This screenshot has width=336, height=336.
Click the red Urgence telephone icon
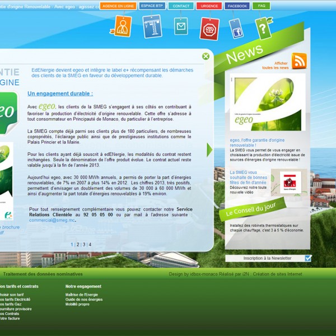click(209, 28)
